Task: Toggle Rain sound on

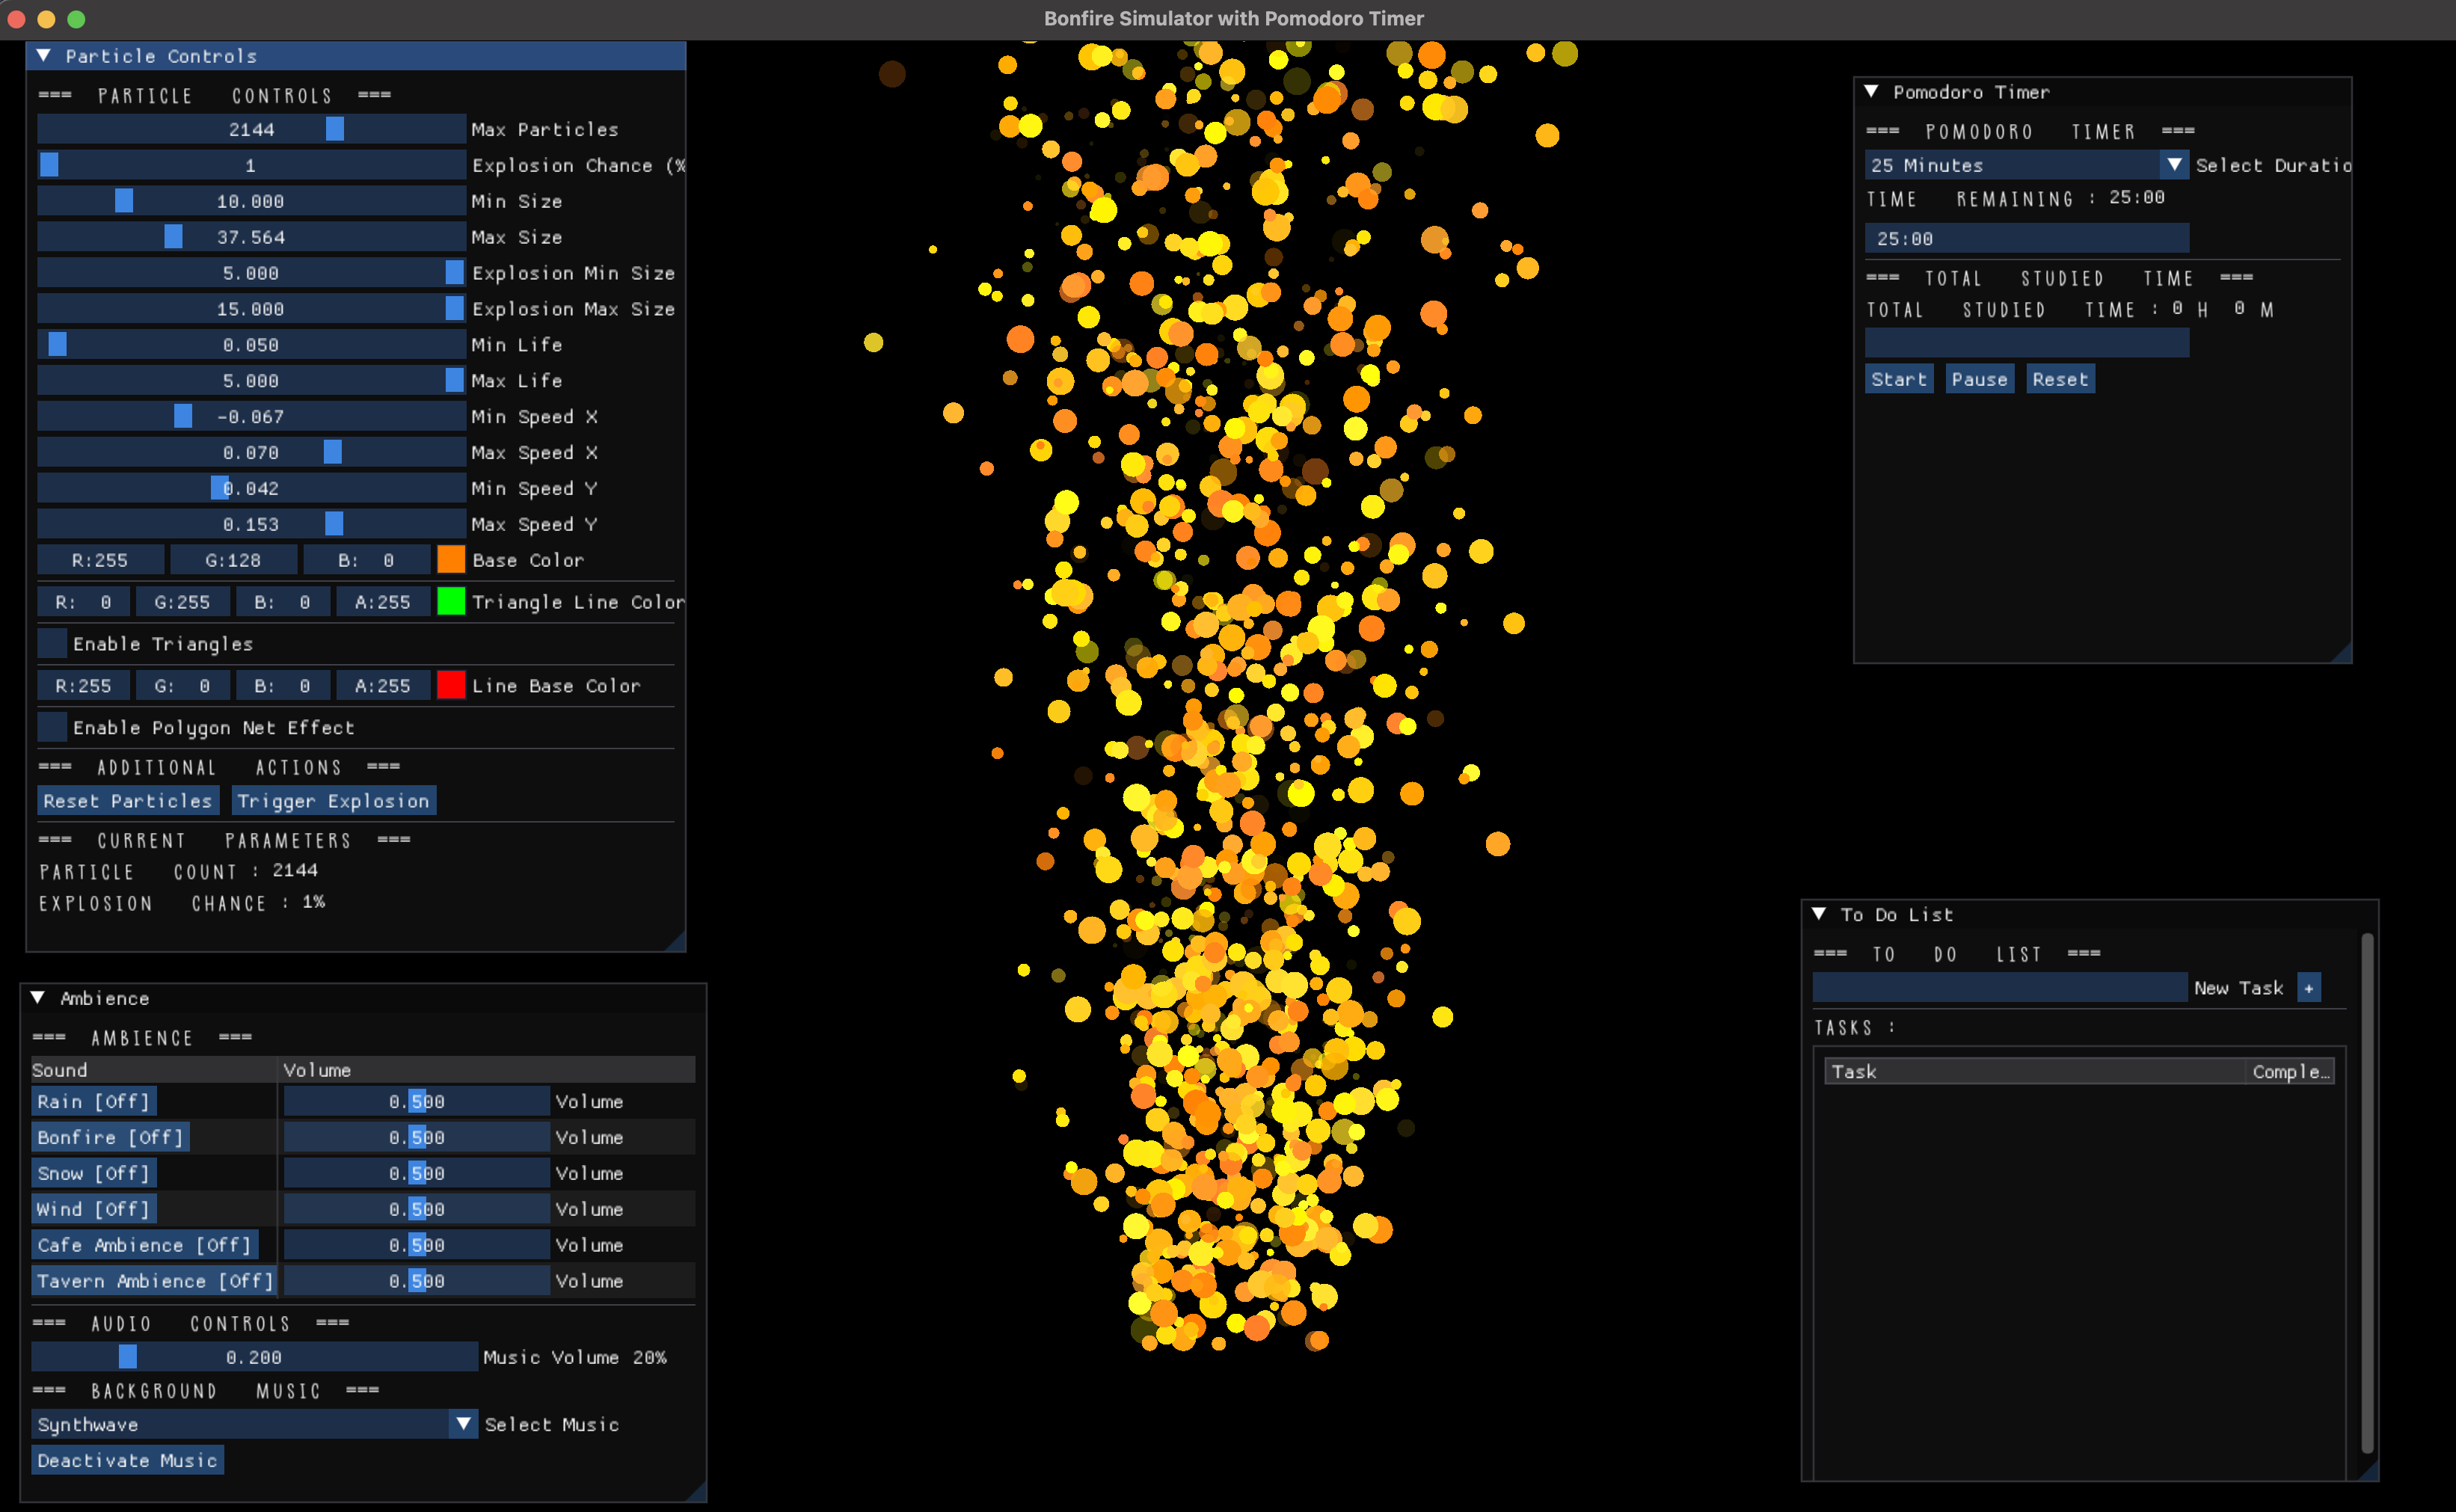Action: (x=94, y=1101)
